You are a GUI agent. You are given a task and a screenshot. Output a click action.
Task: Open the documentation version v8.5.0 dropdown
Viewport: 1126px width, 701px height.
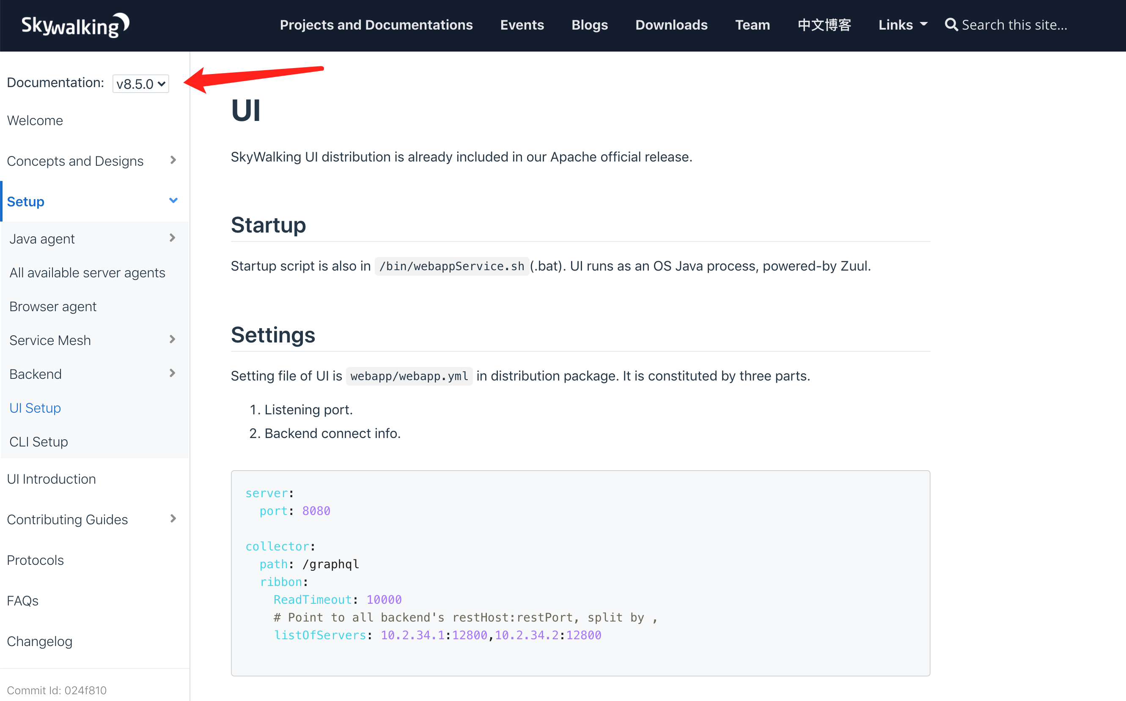[x=140, y=84]
